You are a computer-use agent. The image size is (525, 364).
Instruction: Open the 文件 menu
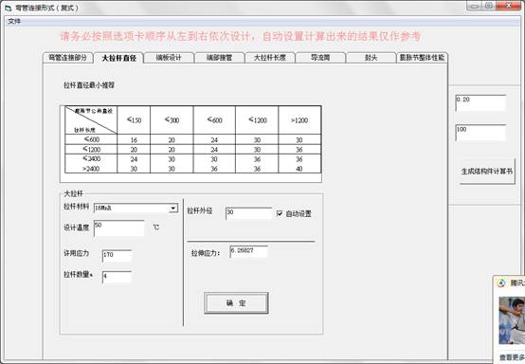[14, 21]
